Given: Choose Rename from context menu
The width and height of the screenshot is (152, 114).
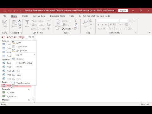Looking at the screenshot, I should [x=24, y=59].
